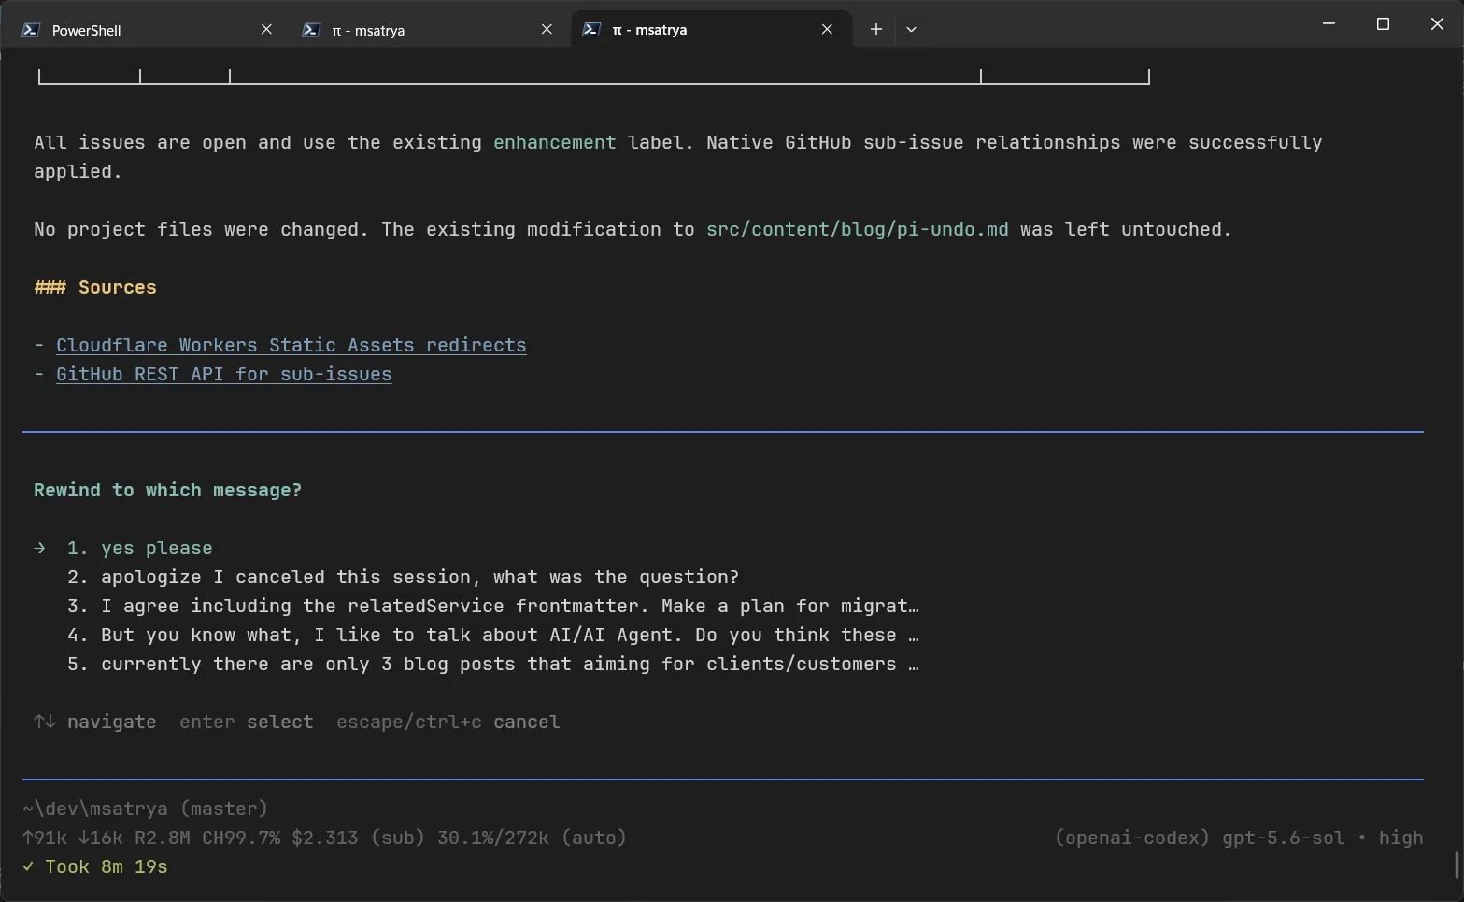
Task: Click the src/content/blog/pi-undo.md file path
Action: point(857,229)
